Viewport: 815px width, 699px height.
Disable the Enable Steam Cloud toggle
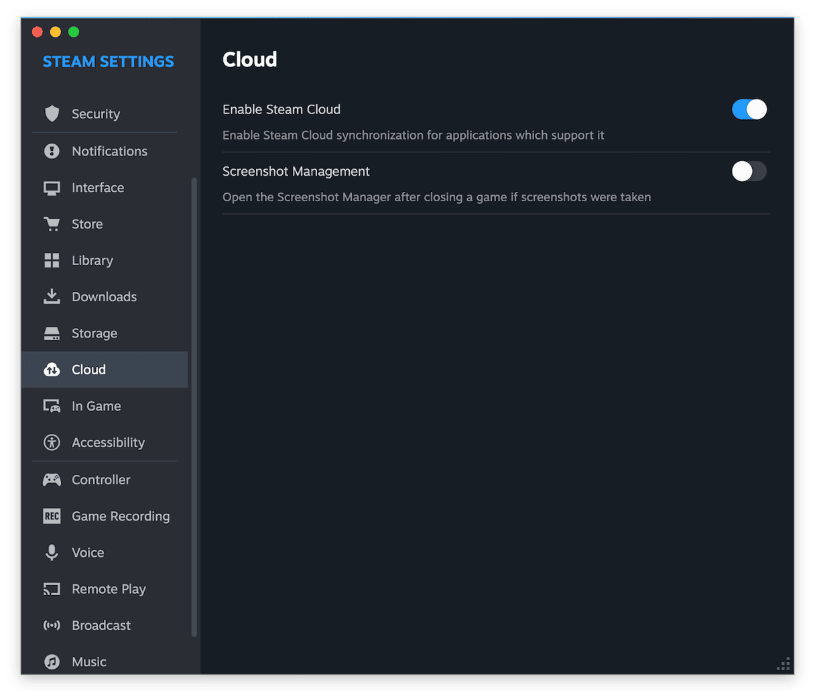(x=749, y=109)
